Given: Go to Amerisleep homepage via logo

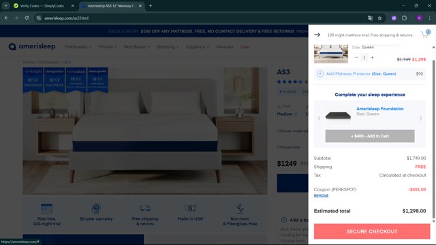Looking at the screenshot, I should 32,47.
